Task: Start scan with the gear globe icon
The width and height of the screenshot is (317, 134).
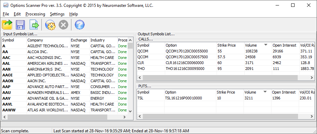Action: coord(50,25)
